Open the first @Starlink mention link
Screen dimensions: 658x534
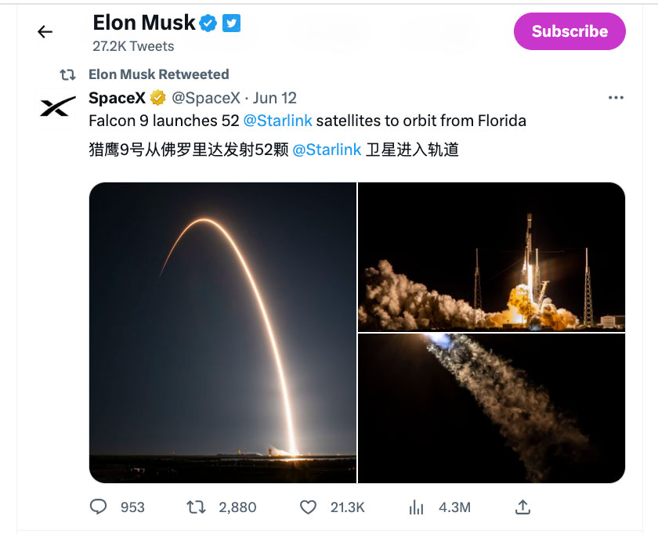277,121
